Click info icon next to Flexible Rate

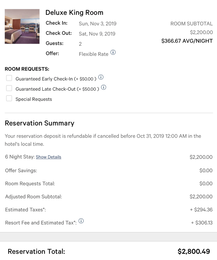coord(113,52)
